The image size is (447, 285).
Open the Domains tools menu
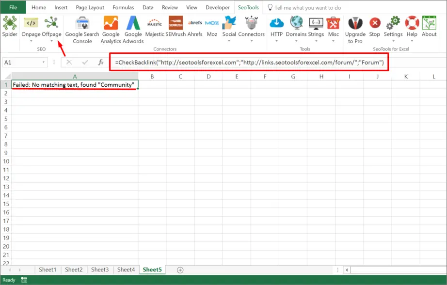coord(296,30)
